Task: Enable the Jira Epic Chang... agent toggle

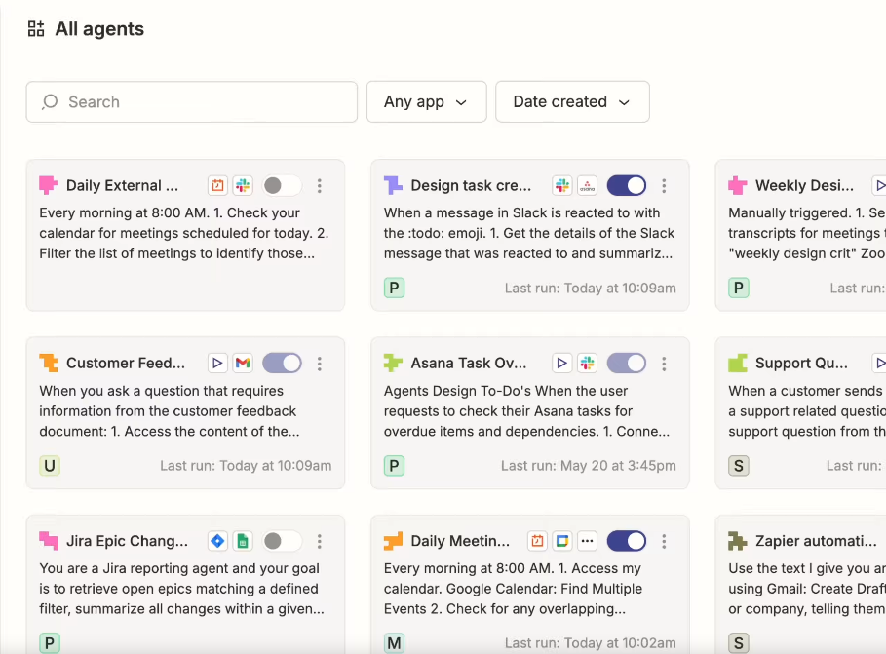Action: (x=282, y=541)
